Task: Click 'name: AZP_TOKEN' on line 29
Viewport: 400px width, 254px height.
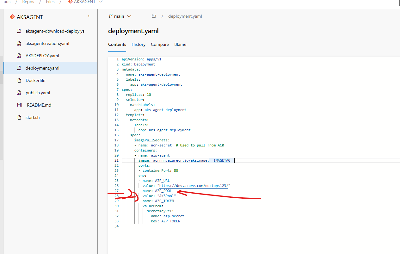Action: click(158, 201)
